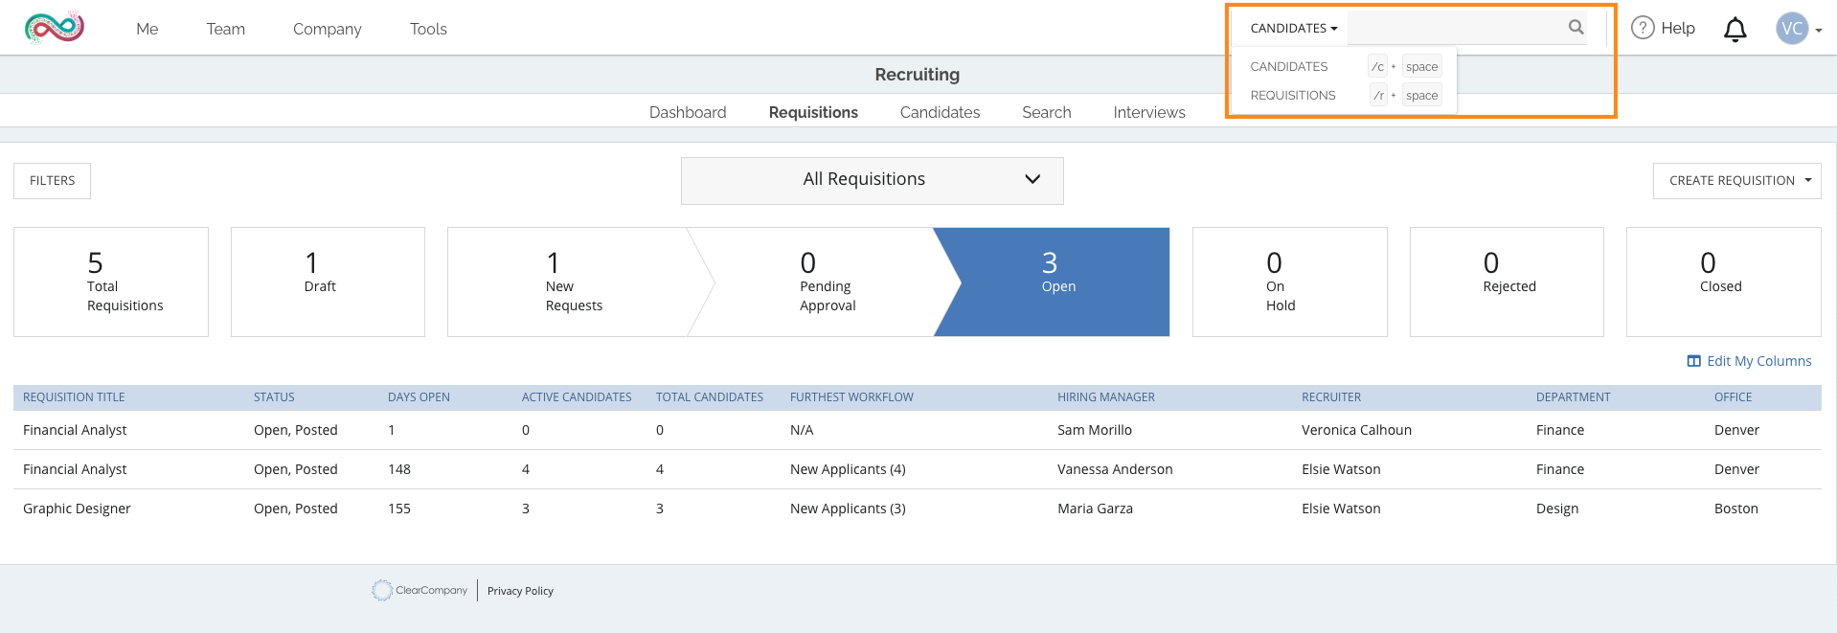
Task: Click Elsie Watson in Graphic Designer row
Action: pos(1341,509)
